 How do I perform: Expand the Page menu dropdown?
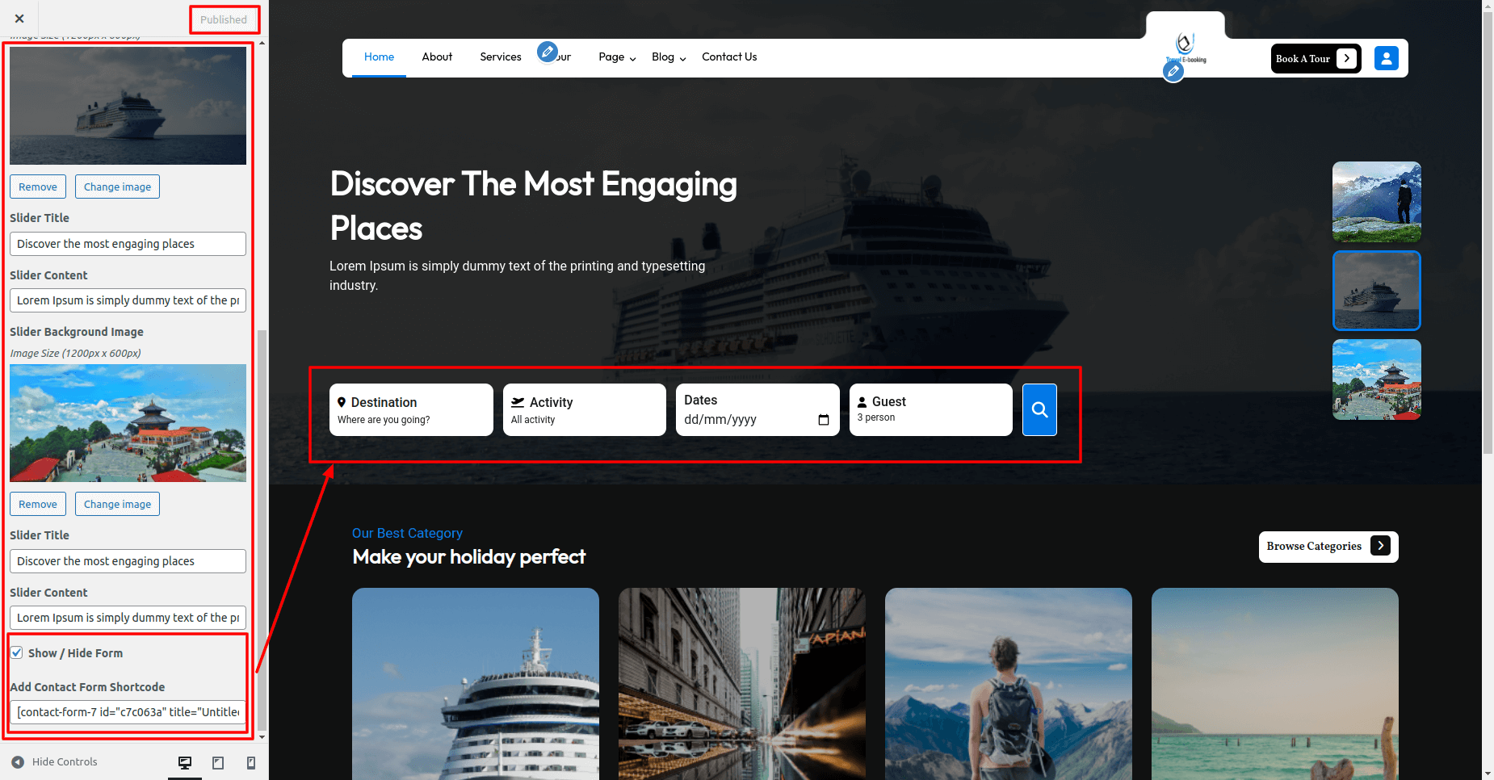[x=617, y=57]
